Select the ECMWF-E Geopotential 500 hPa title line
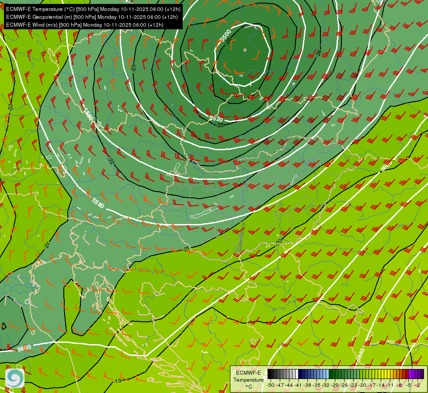Screen dimensions: 428x393 (92, 17)
